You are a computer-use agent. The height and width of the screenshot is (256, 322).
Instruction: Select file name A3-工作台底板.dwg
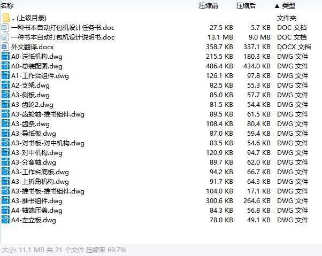(40, 172)
